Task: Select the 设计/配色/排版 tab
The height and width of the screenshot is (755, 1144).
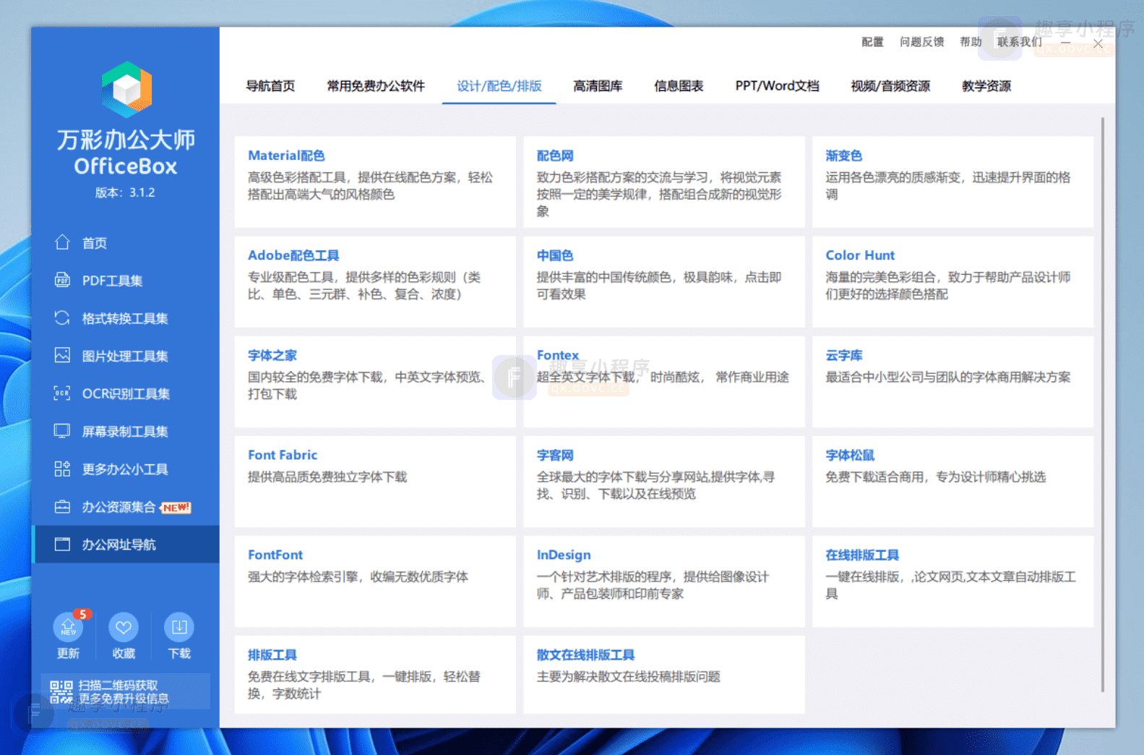Action: 499,86
